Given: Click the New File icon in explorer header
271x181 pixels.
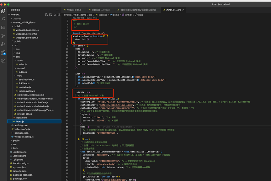Looking at the screenshot, I should (46, 15).
